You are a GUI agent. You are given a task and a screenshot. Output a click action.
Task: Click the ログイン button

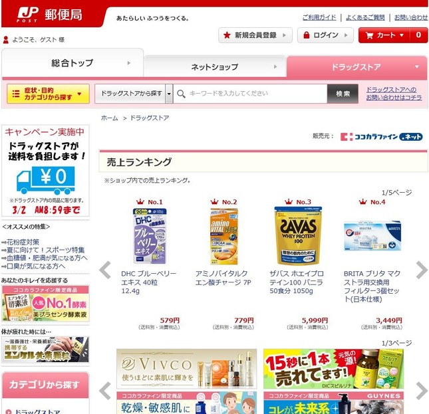[x=325, y=35]
